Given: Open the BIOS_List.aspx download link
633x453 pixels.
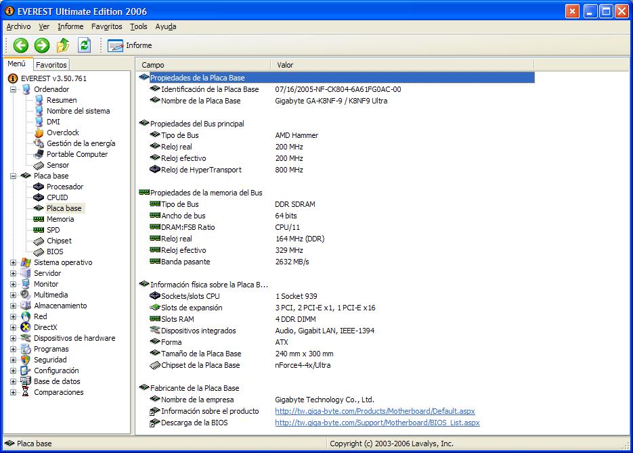Looking at the screenshot, I should point(378,423).
